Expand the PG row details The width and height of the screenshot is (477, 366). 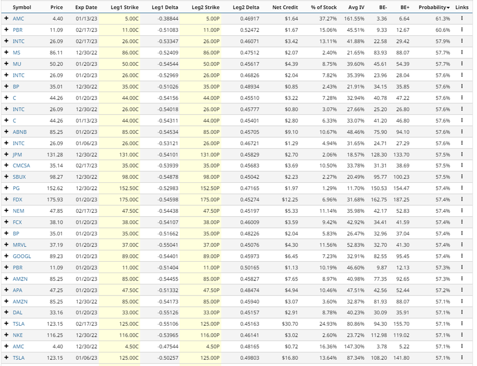[7, 188]
